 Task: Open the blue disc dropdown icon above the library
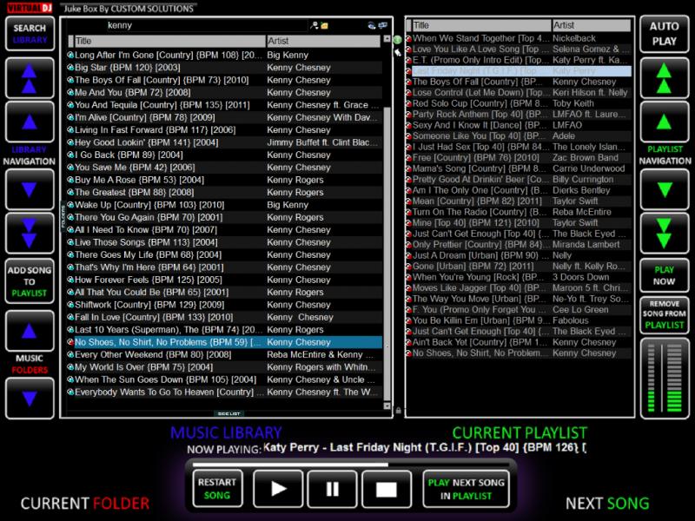point(372,26)
